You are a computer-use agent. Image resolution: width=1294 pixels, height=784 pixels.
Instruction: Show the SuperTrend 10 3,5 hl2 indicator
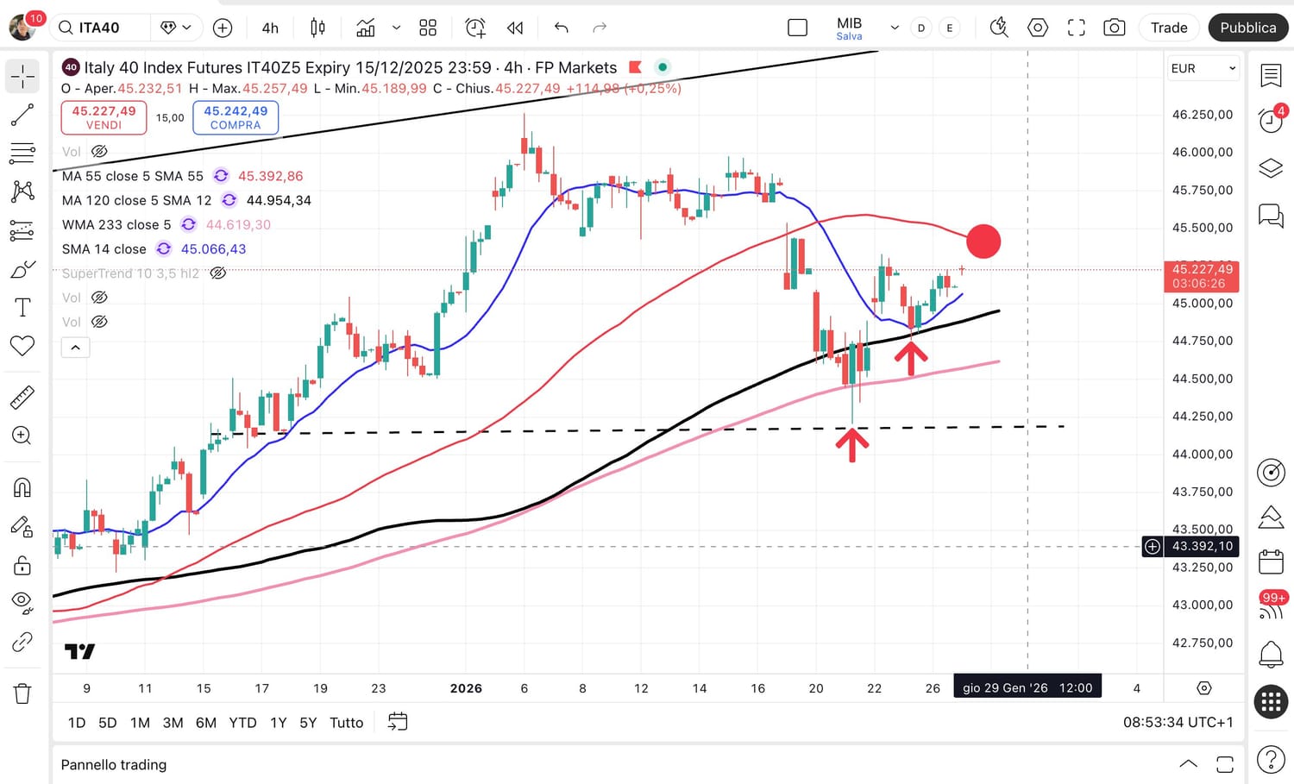point(218,273)
